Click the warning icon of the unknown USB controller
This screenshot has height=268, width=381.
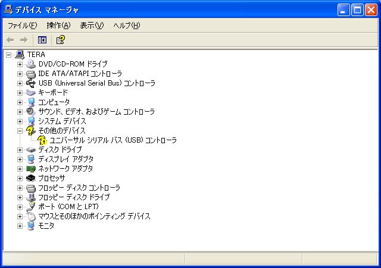[x=42, y=140]
